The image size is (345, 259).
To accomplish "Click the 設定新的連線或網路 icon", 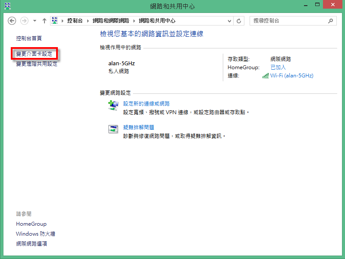I will (113, 106).
